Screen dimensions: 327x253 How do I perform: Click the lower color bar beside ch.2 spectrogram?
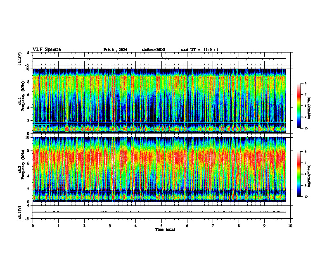pos(299,174)
